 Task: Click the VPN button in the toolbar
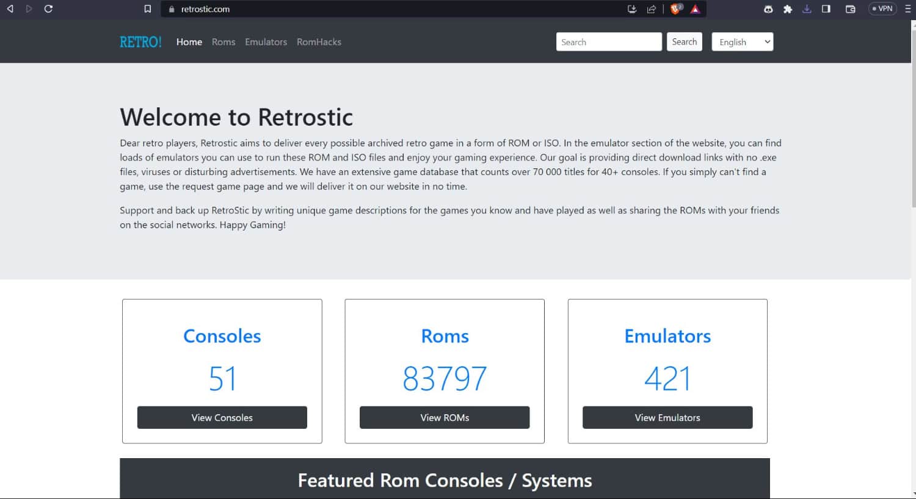(x=882, y=9)
